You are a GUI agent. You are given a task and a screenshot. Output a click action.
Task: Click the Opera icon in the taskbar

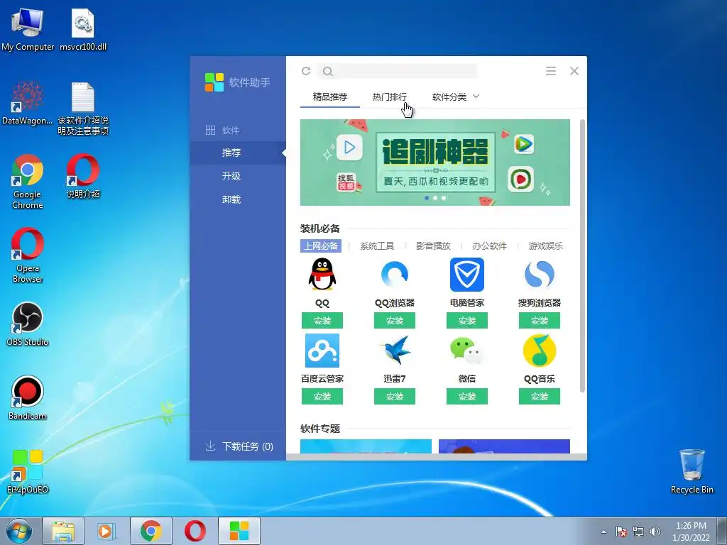click(x=195, y=531)
